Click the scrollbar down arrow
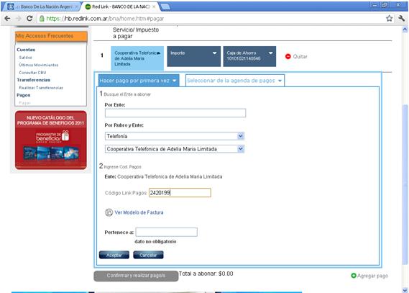This screenshot has height=293, width=409. coord(405,290)
